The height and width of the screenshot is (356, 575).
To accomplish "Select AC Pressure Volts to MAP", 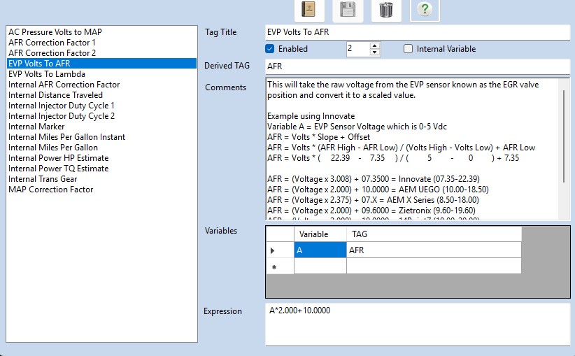I will coord(101,32).
